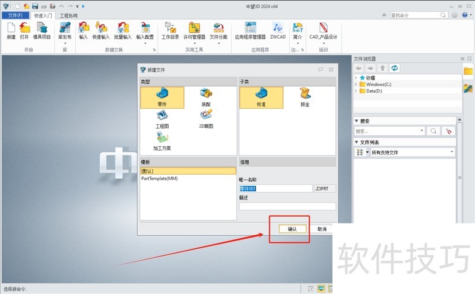The image size is (475, 294).
Task: Open the search box history dropdown arrow
Action: pyautogui.click(x=422, y=131)
